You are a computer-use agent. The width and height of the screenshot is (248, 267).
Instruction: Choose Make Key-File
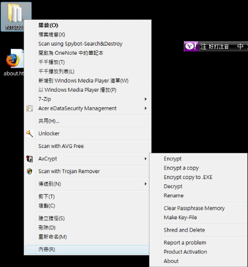[198, 218]
